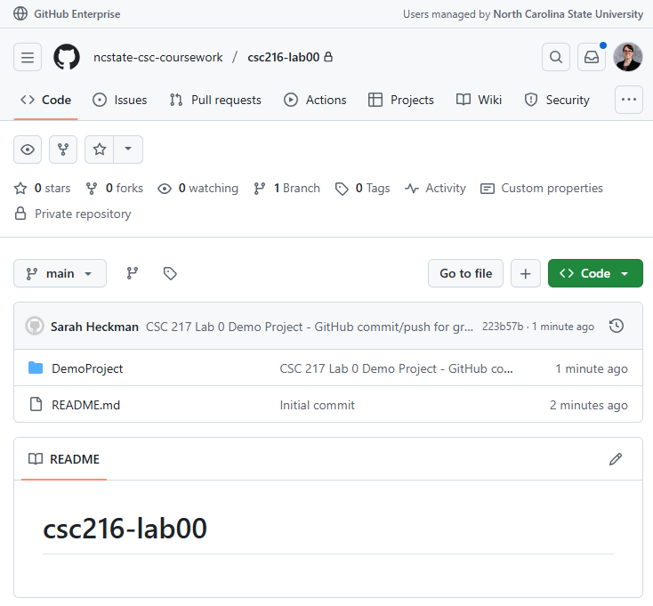The height and width of the screenshot is (606, 653).
Task: View the 0 stars link
Action: pos(43,189)
